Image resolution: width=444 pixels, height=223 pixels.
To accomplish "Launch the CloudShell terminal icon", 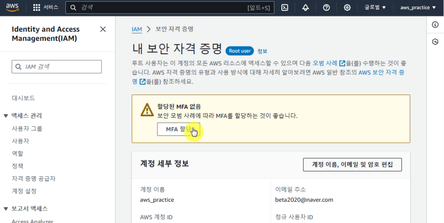I will pos(284,8).
